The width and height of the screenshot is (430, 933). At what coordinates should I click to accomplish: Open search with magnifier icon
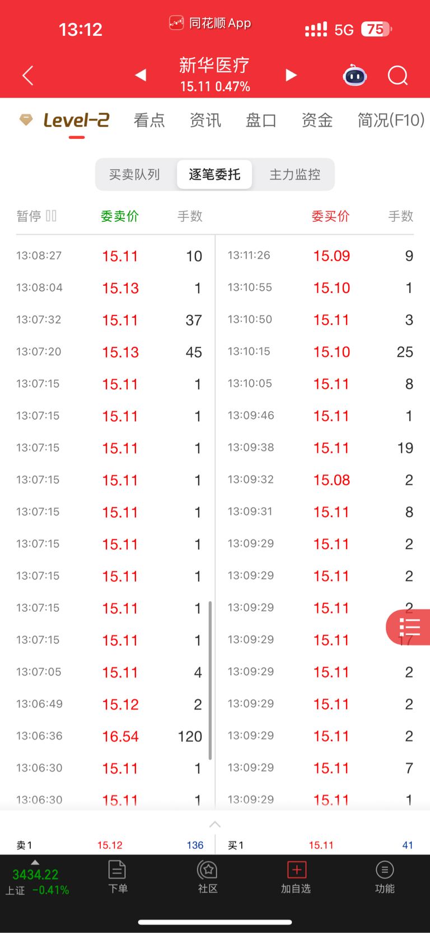(398, 75)
